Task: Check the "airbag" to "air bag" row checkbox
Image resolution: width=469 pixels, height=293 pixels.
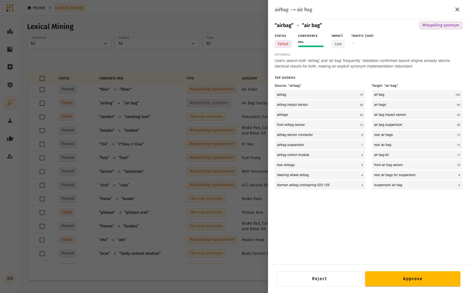Action: click(x=42, y=103)
